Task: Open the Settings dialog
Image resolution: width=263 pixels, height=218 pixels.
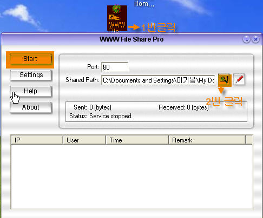Action: 31,75
